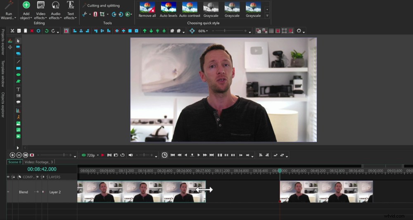Image resolution: width=413 pixels, height=220 pixels.
Task: Select the orange Animation tool
Action: [x=18, y=117]
